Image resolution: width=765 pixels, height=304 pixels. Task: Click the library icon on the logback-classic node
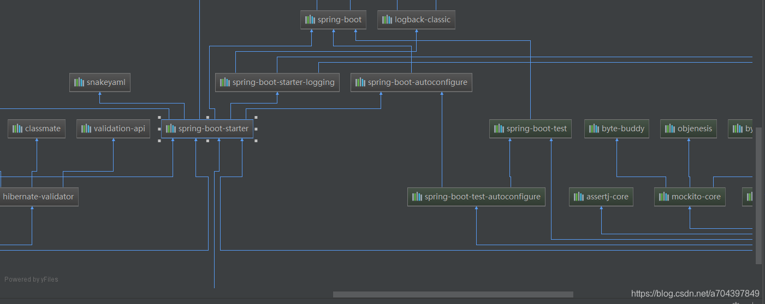[x=387, y=20]
